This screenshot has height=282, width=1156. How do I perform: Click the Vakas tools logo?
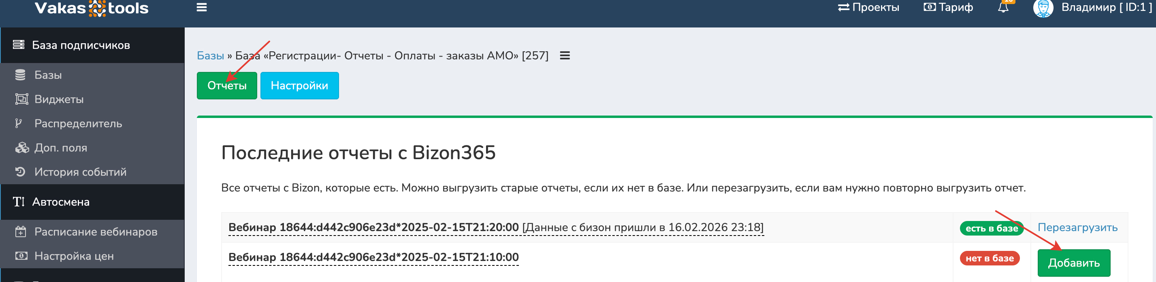(92, 8)
